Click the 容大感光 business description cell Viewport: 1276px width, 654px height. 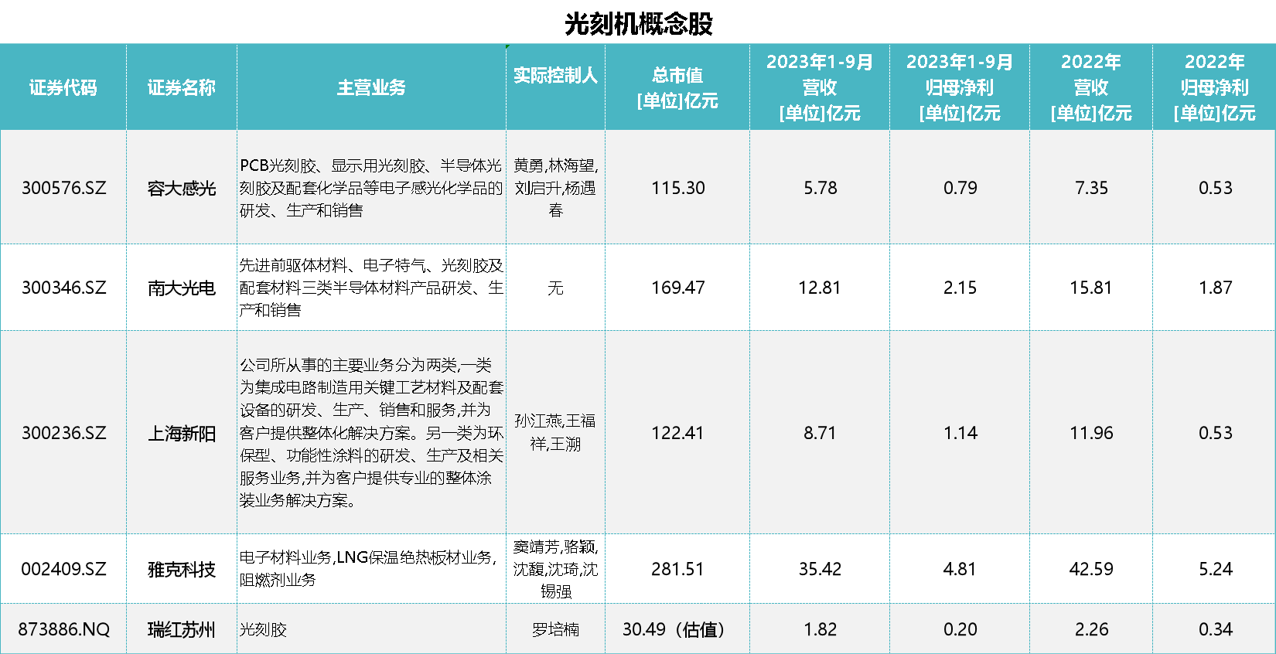click(x=371, y=188)
